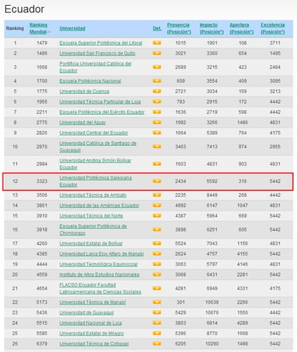
Task: Open Universidad Técnica Particular de Loja link
Action: click(x=100, y=102)
